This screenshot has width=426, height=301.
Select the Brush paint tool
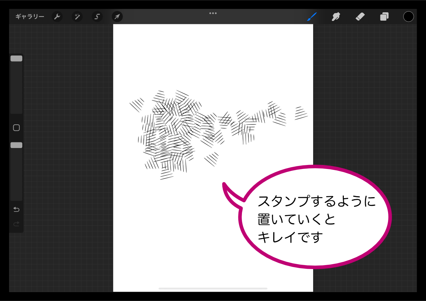(312, 17)
